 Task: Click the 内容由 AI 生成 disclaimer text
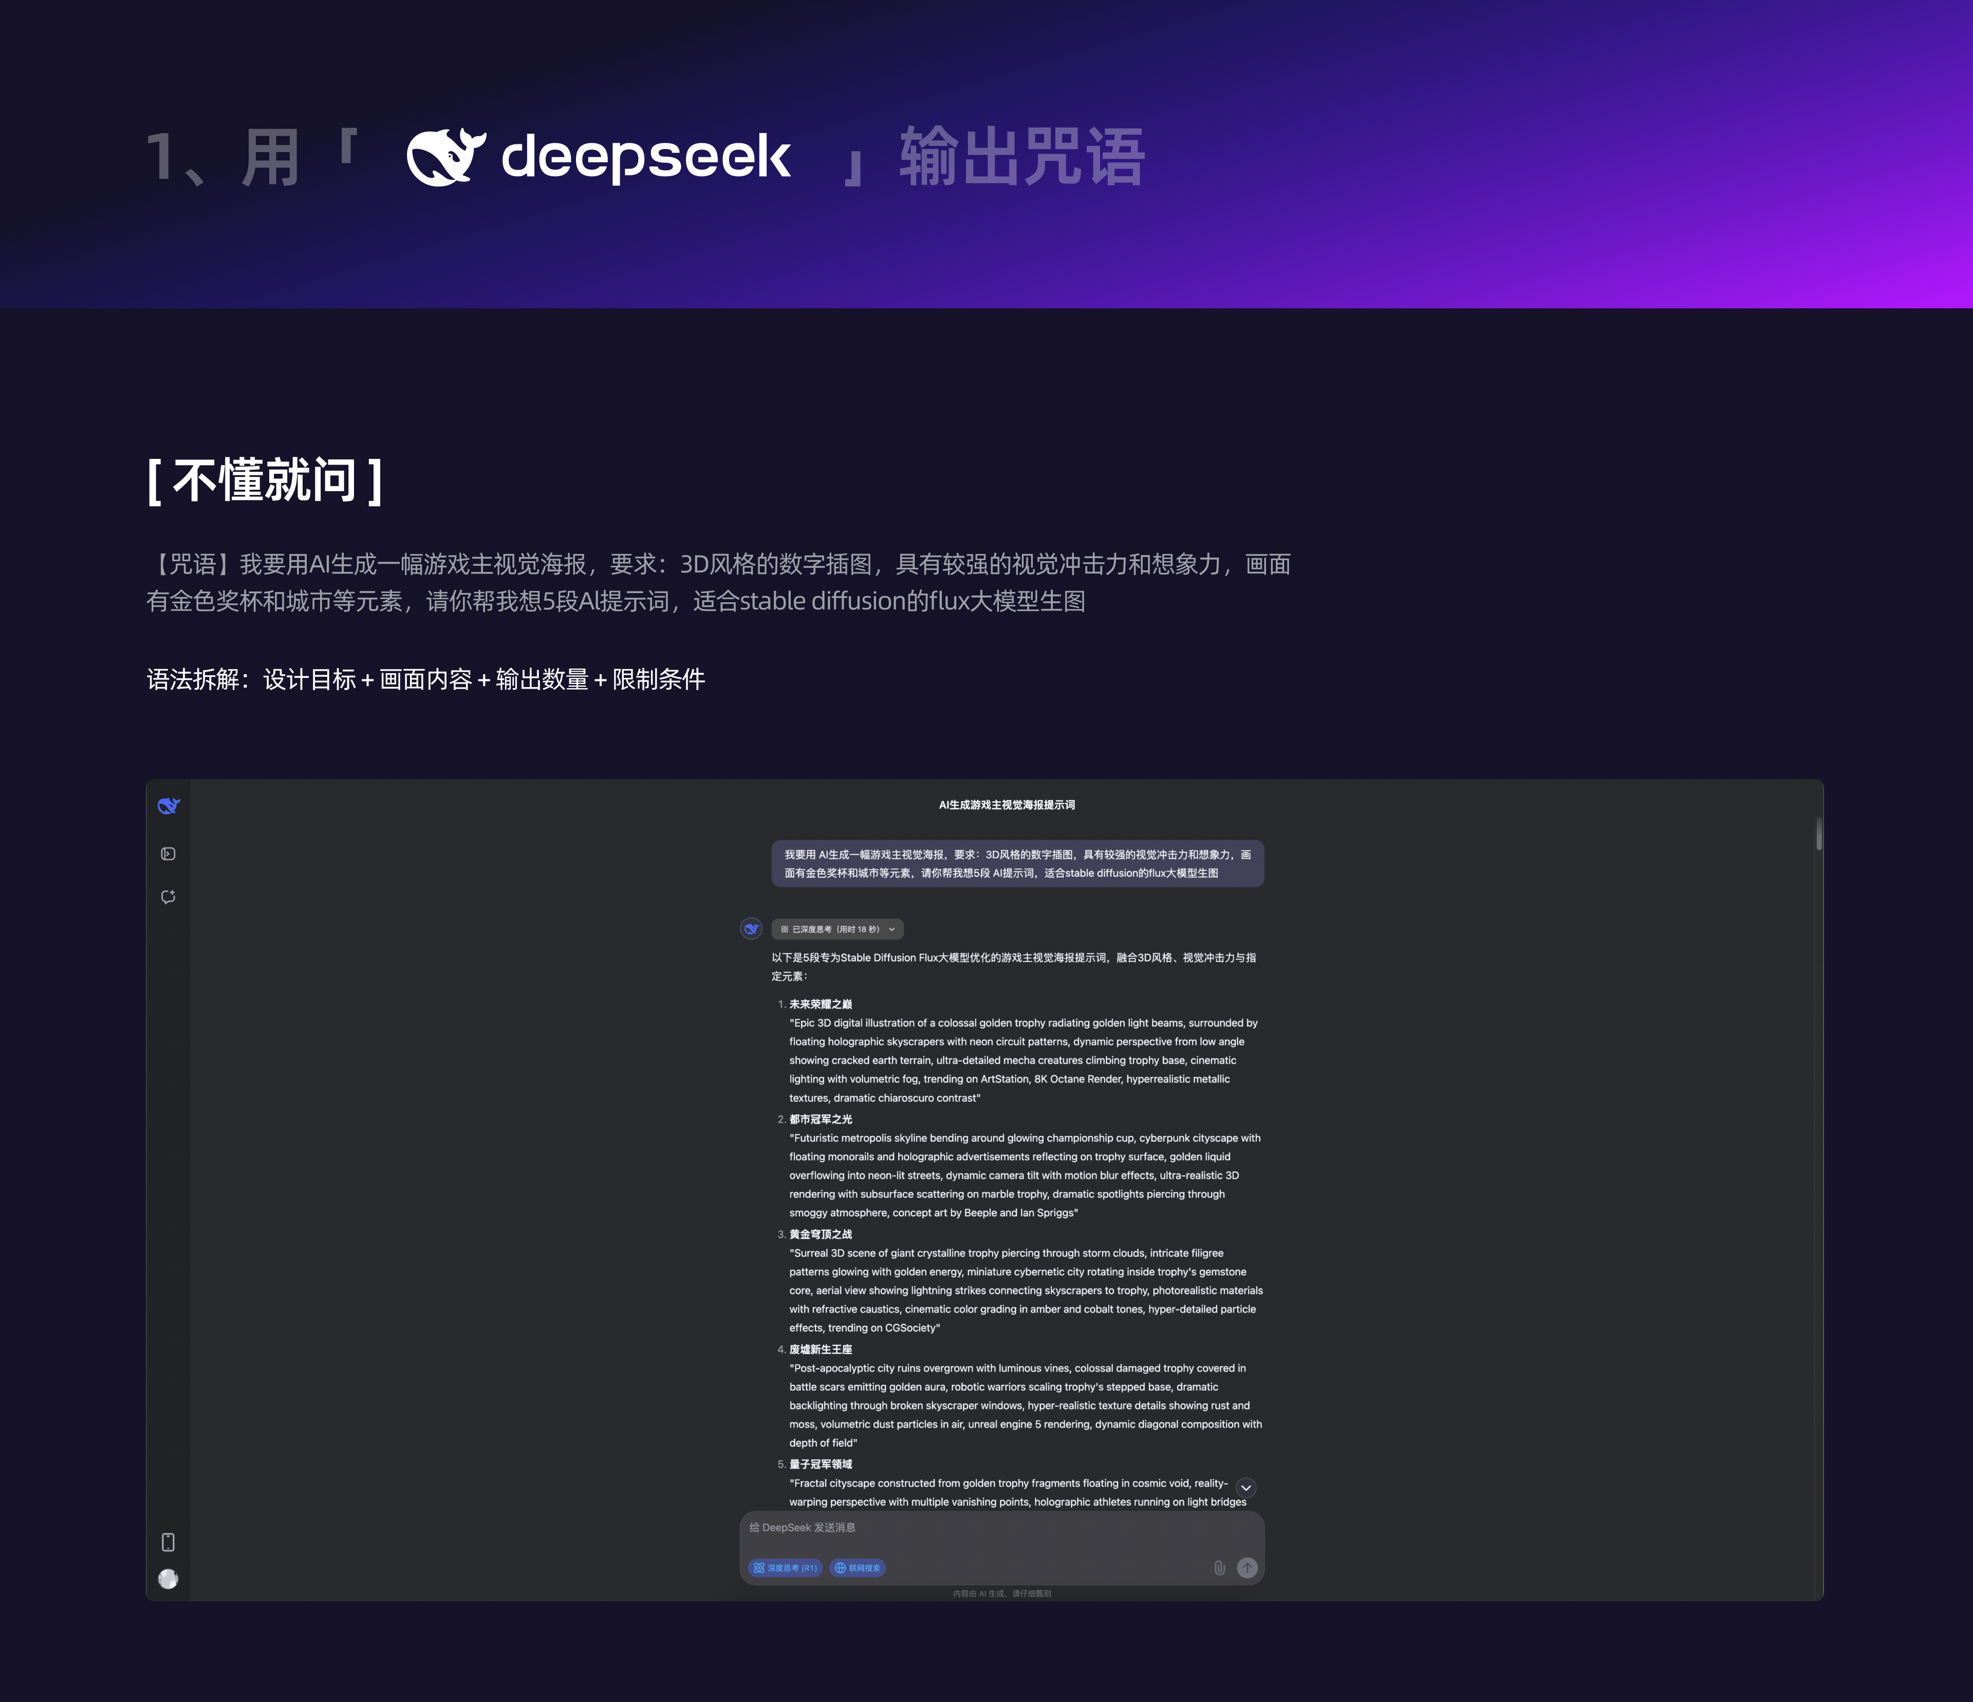click(1002, 1594)
